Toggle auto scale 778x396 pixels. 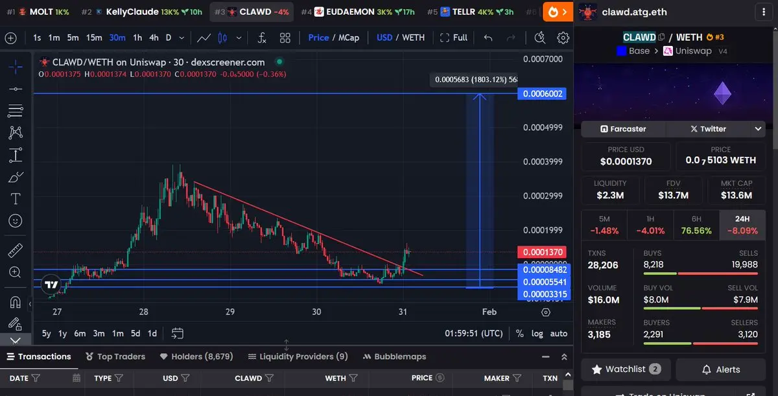pos(559,333)
